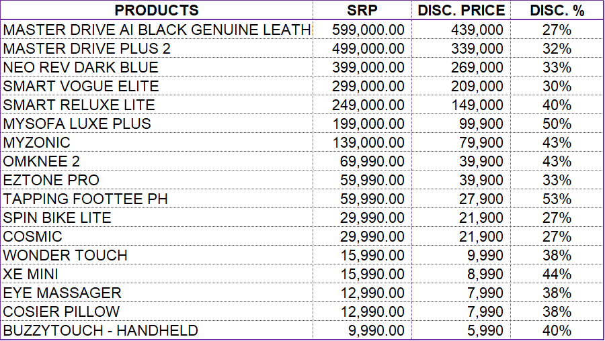Select discounted price 339,000
The width and height of the screenshot is (605, 341).
click(x=461, y=48)
